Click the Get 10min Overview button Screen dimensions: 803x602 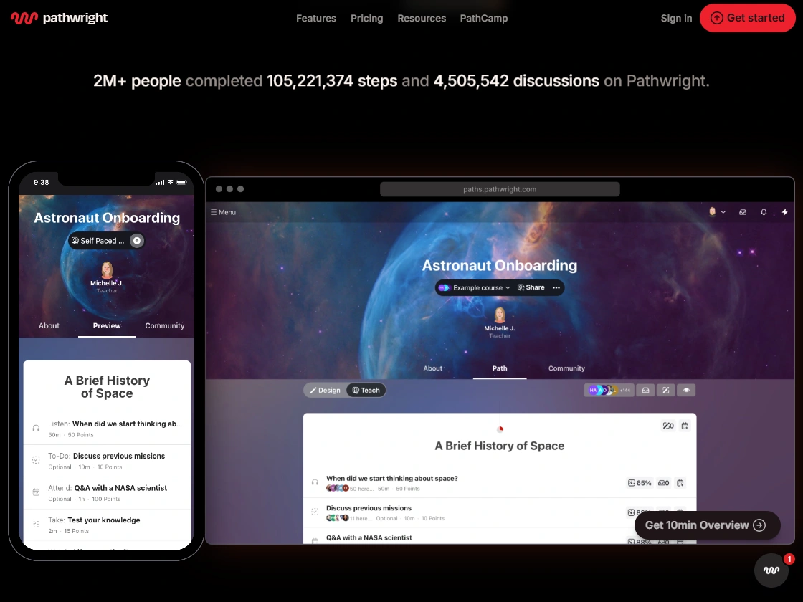coord(707,525)
